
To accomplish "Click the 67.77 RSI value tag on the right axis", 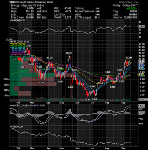I will (x=142, y=27).
